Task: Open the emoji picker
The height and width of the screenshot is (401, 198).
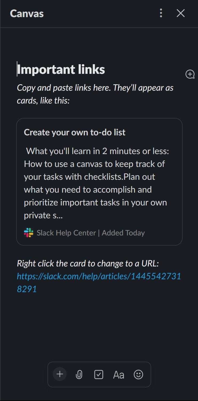Action: coord(139,374)
